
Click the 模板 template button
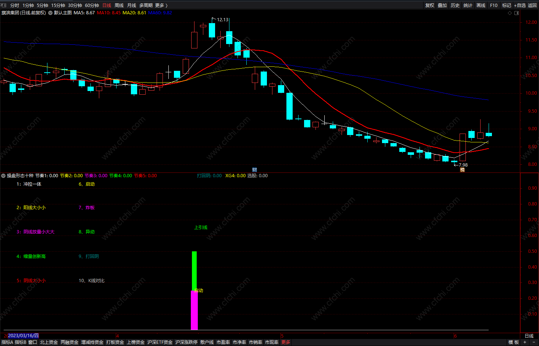[514, 342]
